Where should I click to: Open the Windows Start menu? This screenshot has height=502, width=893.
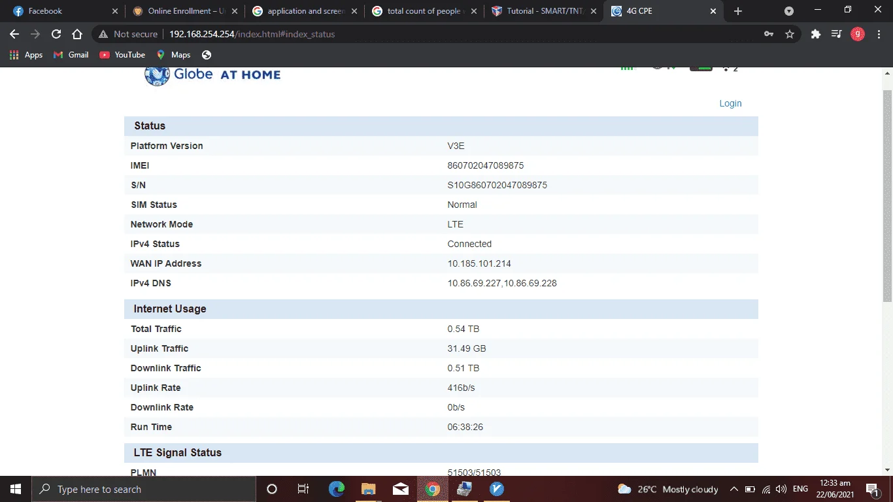click(x=16, y=489)
